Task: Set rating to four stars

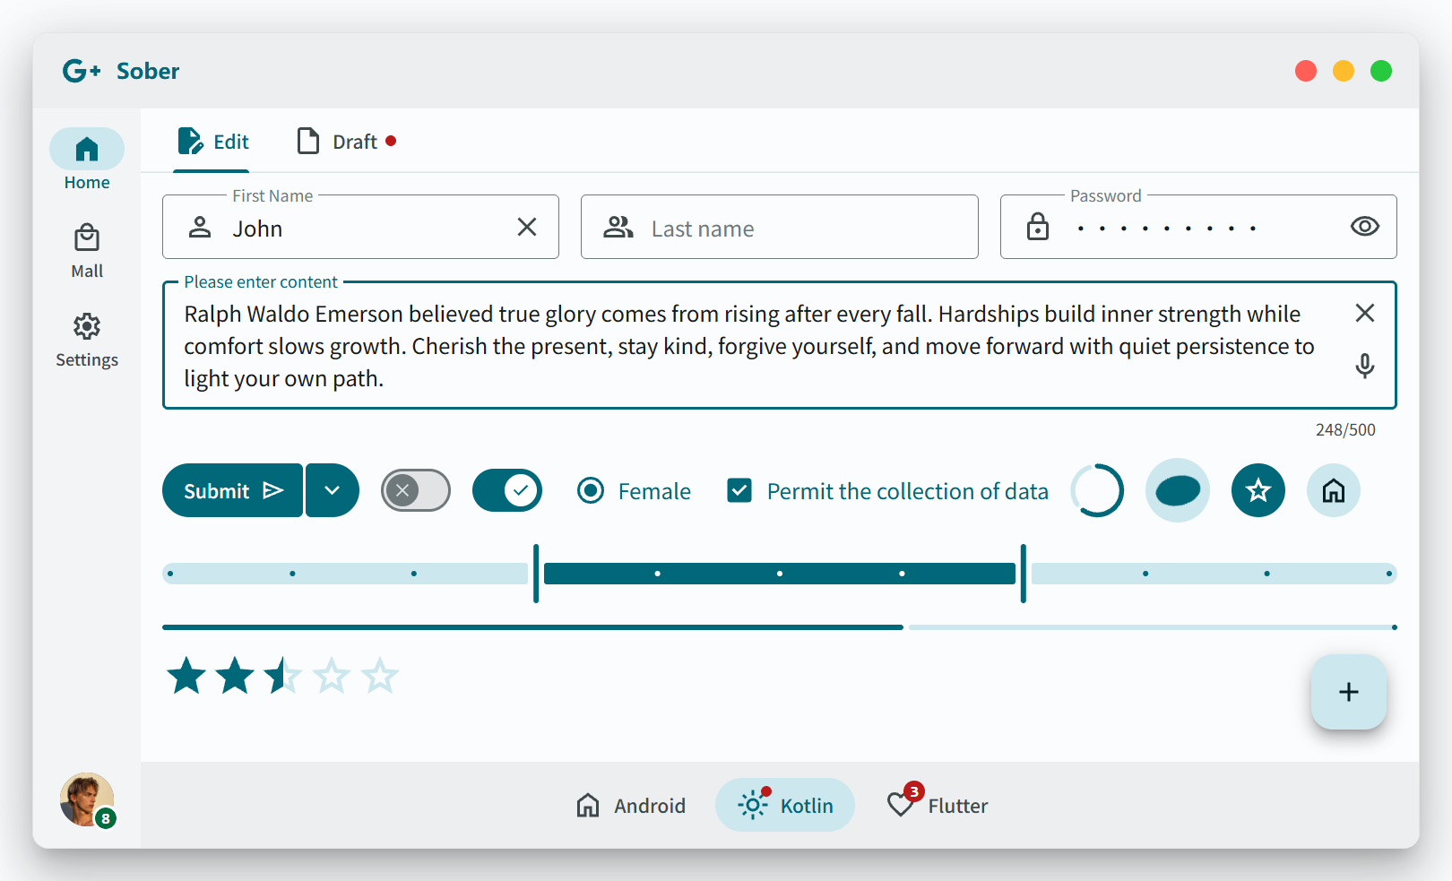Action: coord(332,676)
